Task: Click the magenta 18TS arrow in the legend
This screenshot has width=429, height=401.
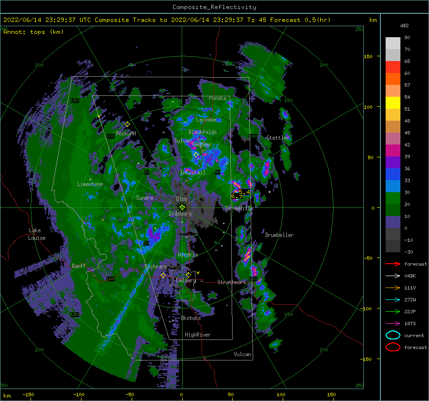Action: [x=393, y=324]
